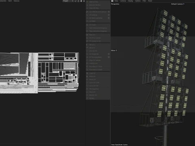Click the Paste UV icon

pyautogui.click(x=87, y=76)
